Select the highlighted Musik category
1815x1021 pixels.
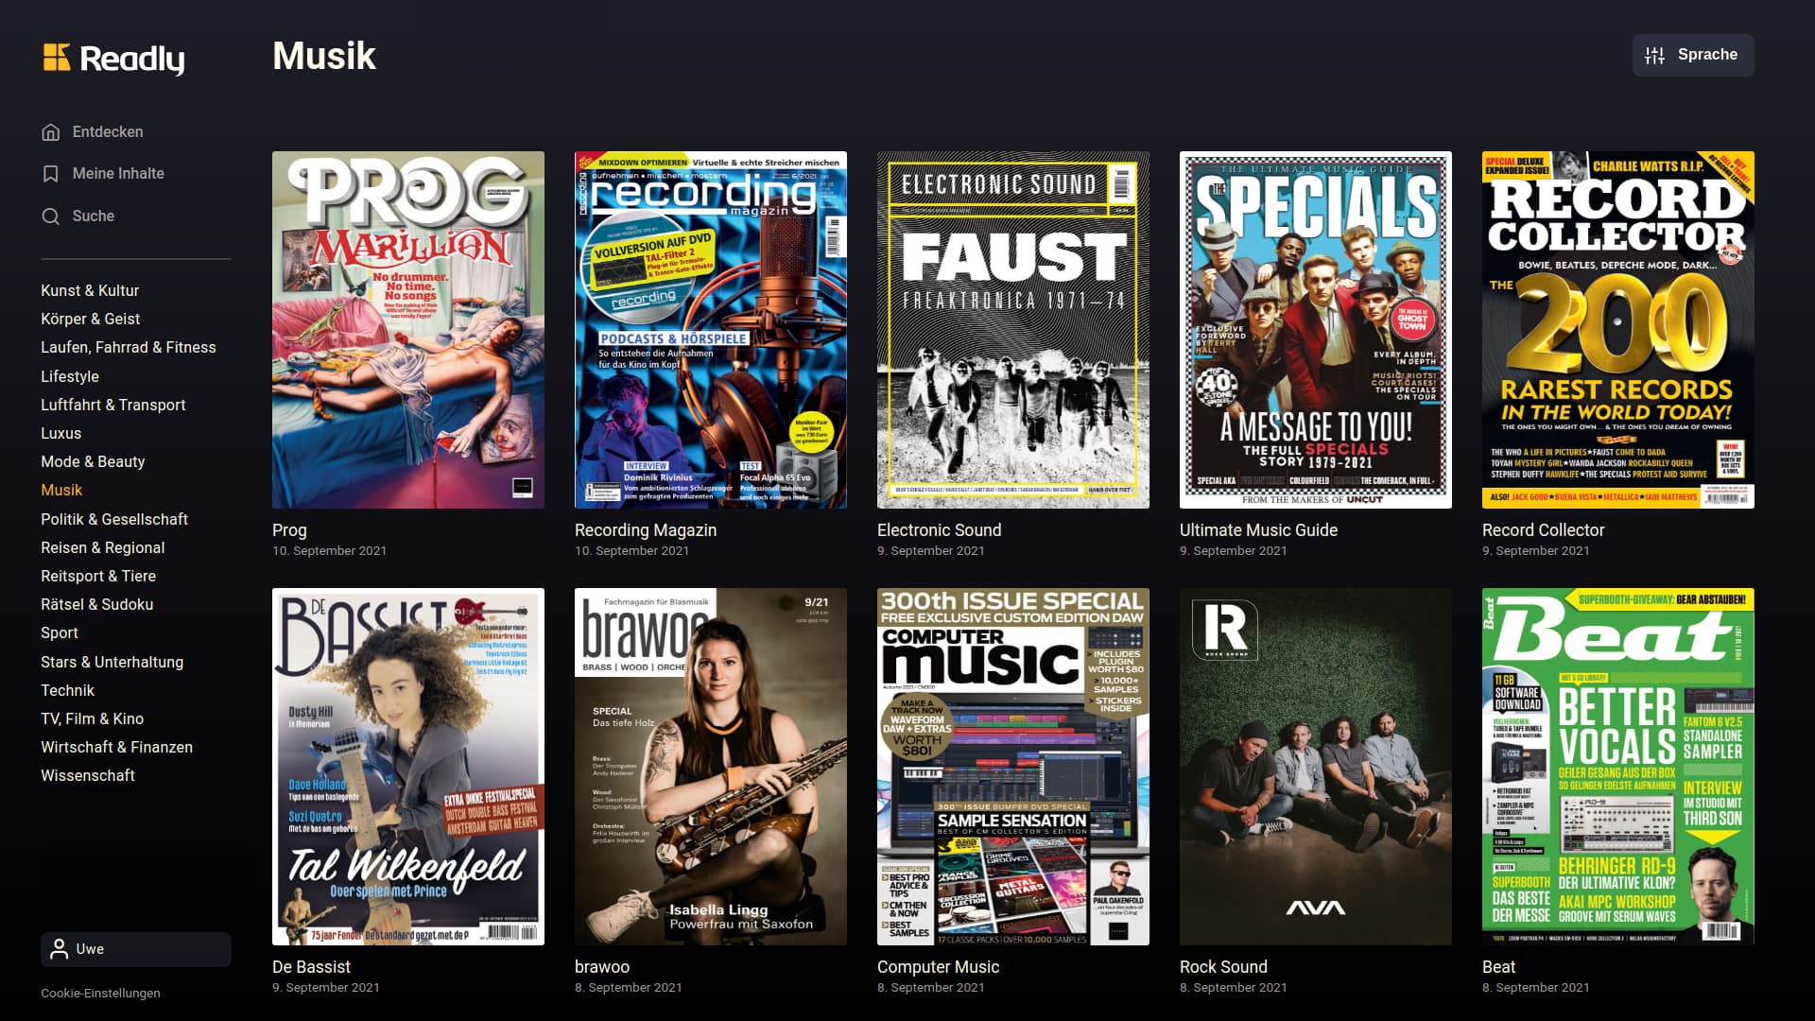point(61,490)
